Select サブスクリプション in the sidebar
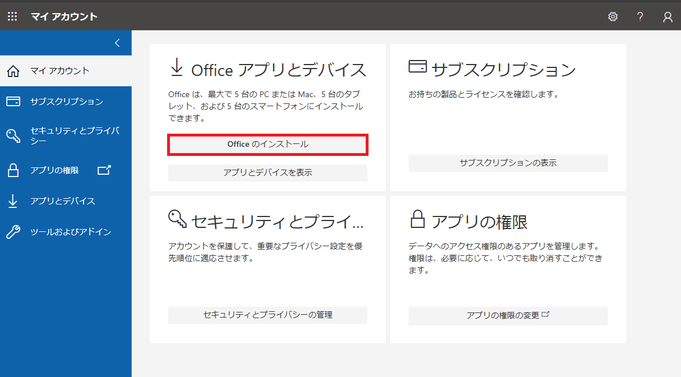 coord(66,102)
